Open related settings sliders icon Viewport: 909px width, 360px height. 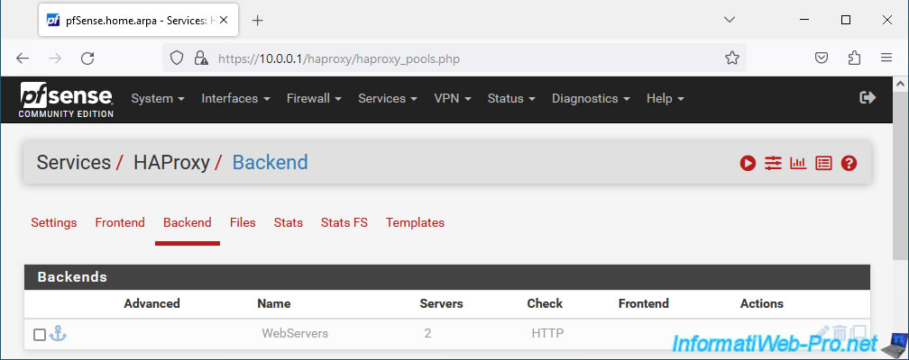(773, 163)
